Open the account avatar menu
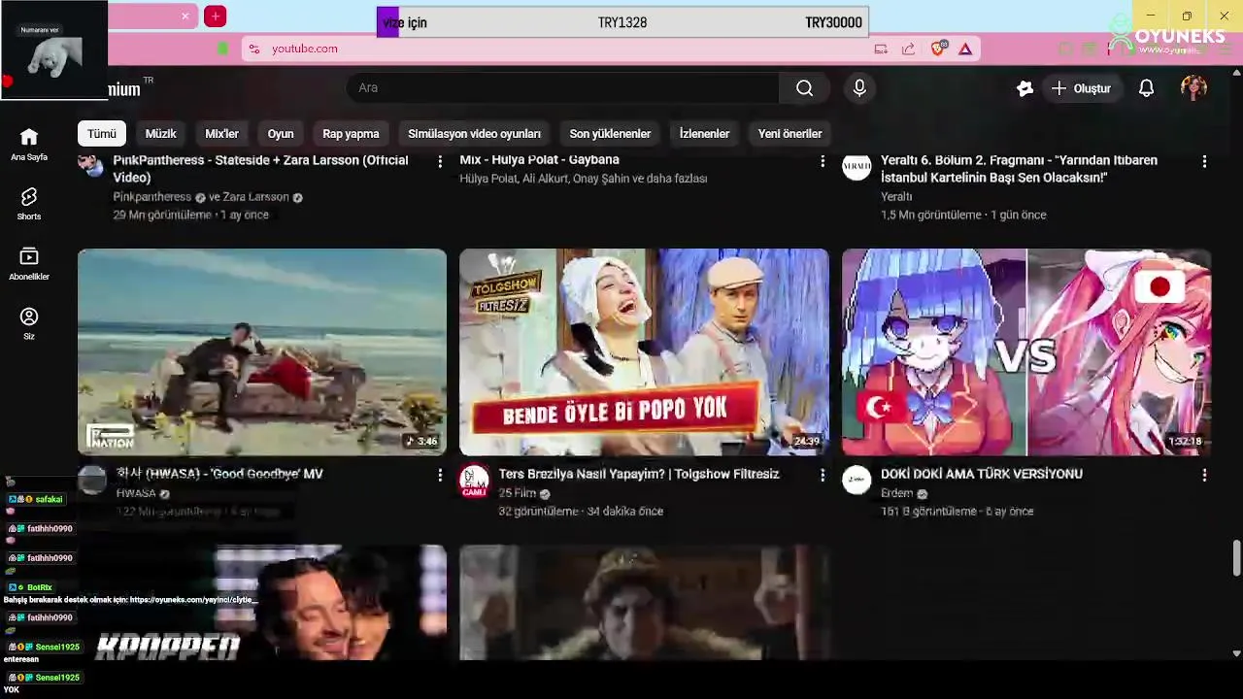Screen dimensions: 1243x699 point(1193,88)
